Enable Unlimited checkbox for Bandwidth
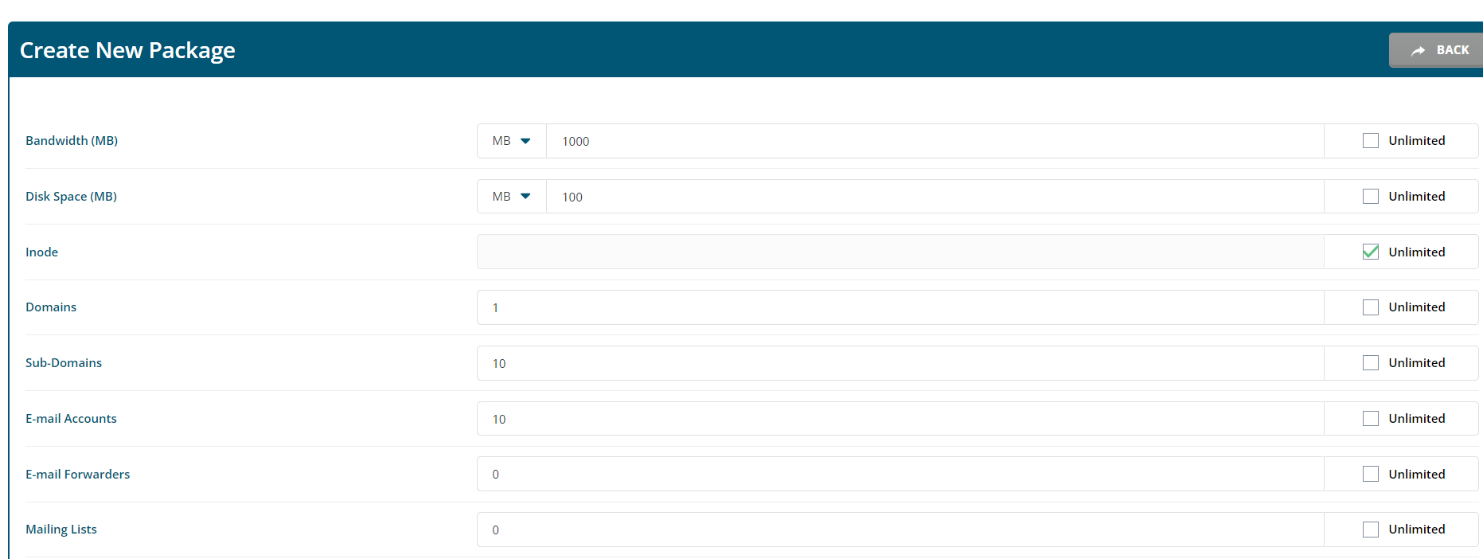 coord(1371,141)
